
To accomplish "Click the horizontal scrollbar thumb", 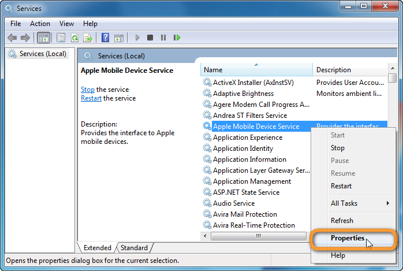I will [x=258, y=236].
